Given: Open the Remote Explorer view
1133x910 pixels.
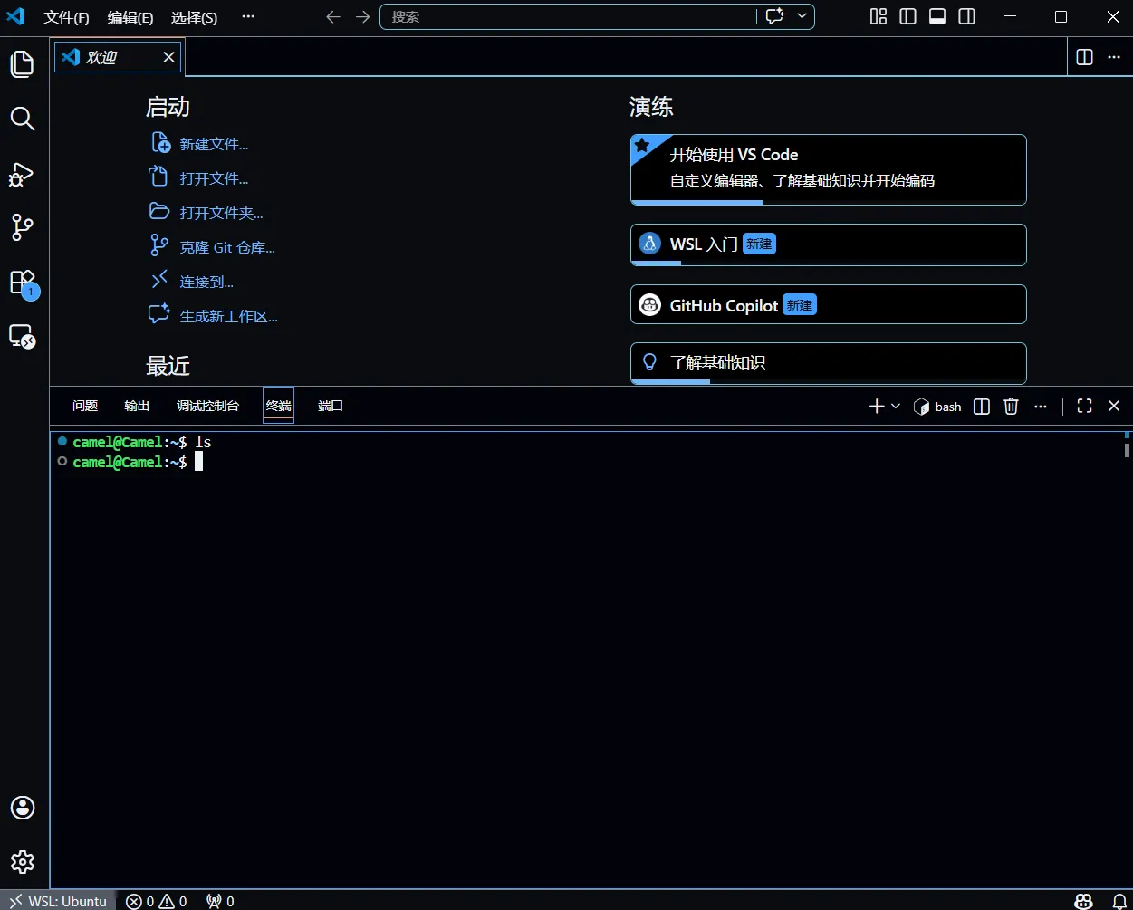Looking at the screenshot, I should click(x=23, y=337).
